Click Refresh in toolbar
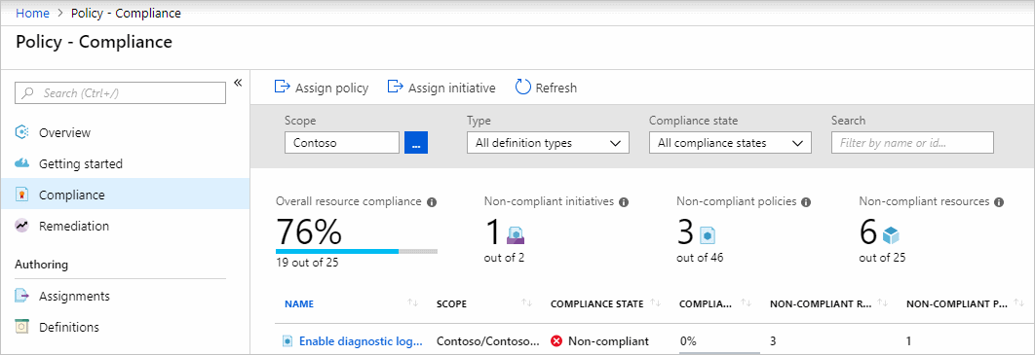The image size is (1035, 355). pos(546,87)
